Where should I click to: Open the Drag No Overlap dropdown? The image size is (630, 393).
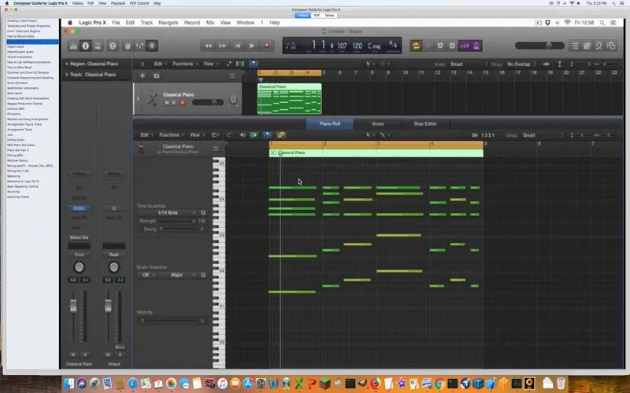click(521, 64)
